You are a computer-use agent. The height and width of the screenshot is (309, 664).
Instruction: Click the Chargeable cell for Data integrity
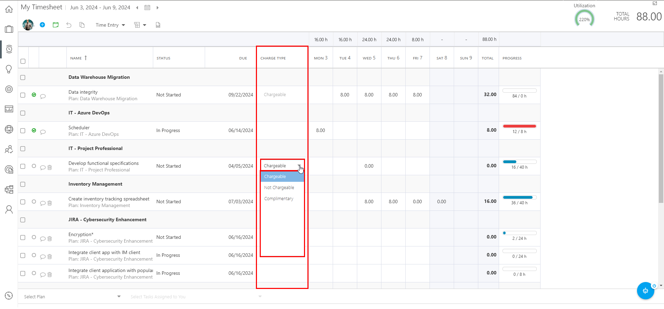pos(282,95)
